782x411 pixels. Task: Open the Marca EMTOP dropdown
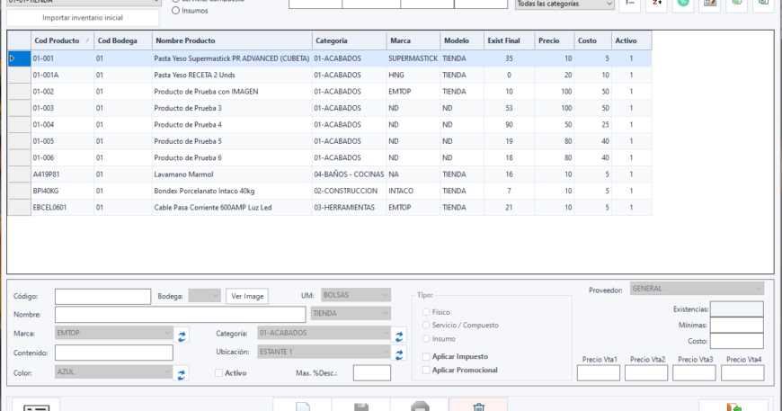114,333
